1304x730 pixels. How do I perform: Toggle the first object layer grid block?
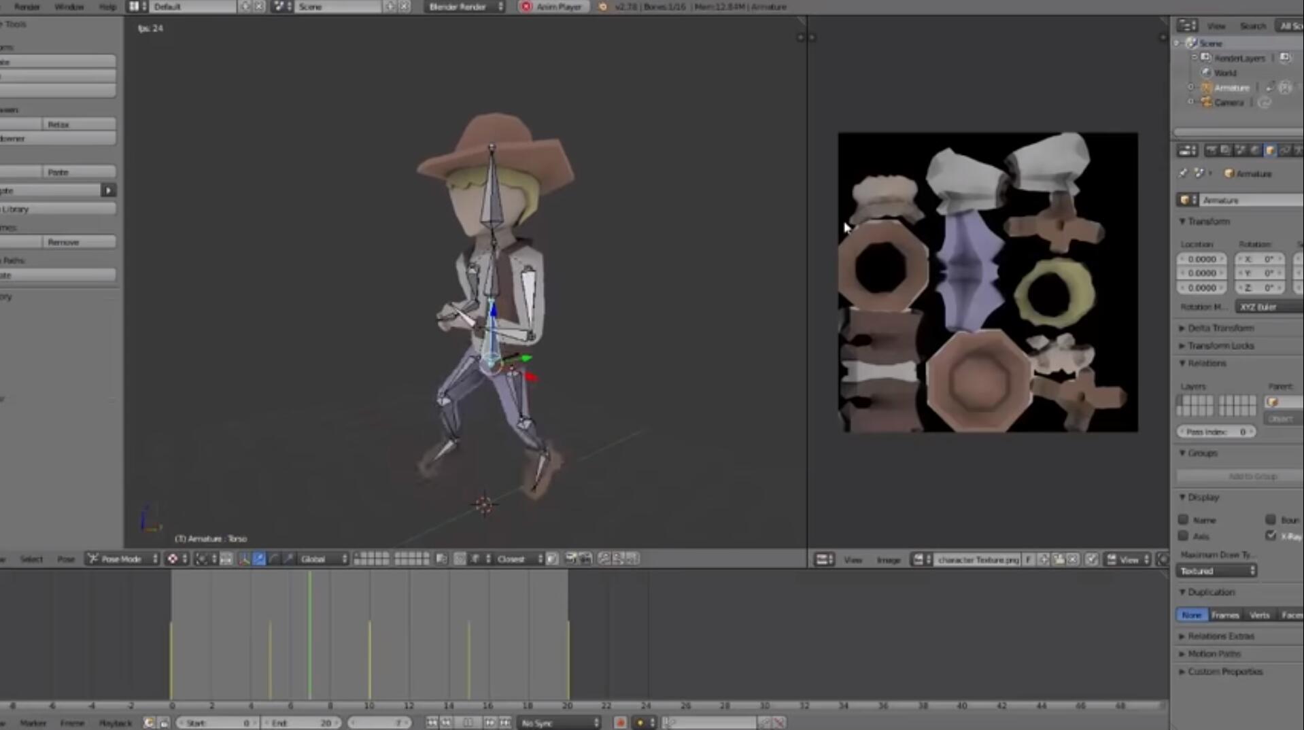tap(1195, 406)
